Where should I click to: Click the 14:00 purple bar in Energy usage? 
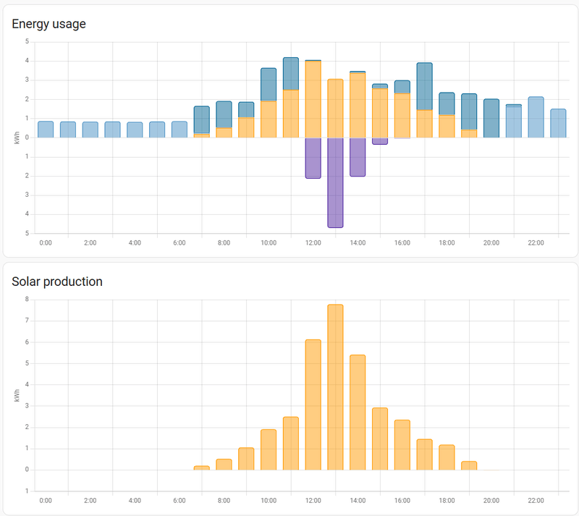358,157
